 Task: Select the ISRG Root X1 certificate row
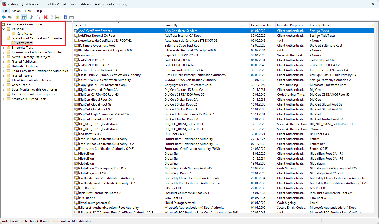pyautogui.click(x=88, y=198)
